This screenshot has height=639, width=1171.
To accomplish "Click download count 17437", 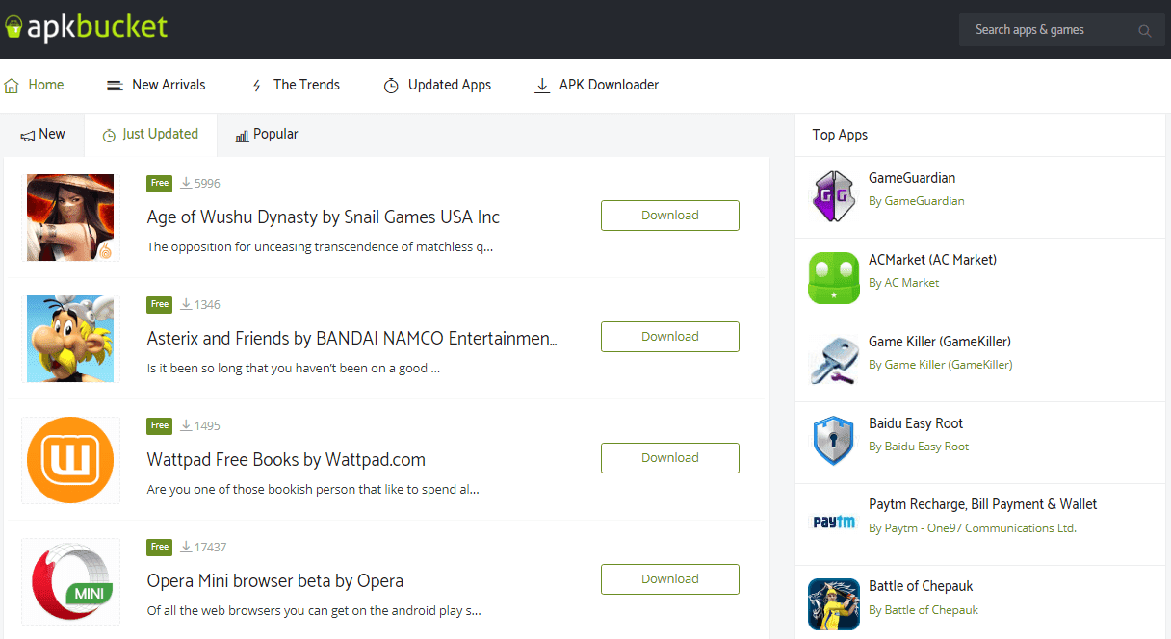I will pos(203,547).
